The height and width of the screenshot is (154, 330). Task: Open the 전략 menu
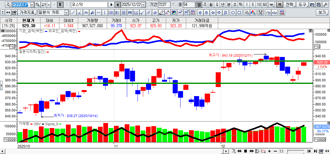[290, 5]
